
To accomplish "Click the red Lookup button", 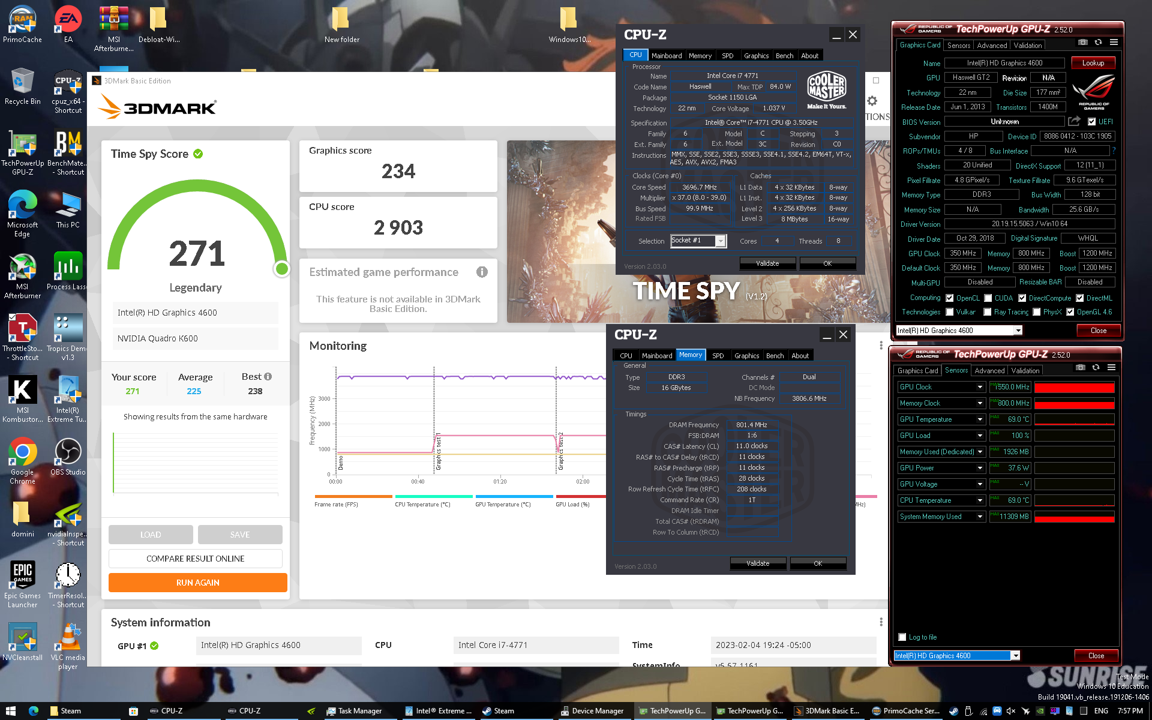I will pyautogui.click(x=1093, y=63).
